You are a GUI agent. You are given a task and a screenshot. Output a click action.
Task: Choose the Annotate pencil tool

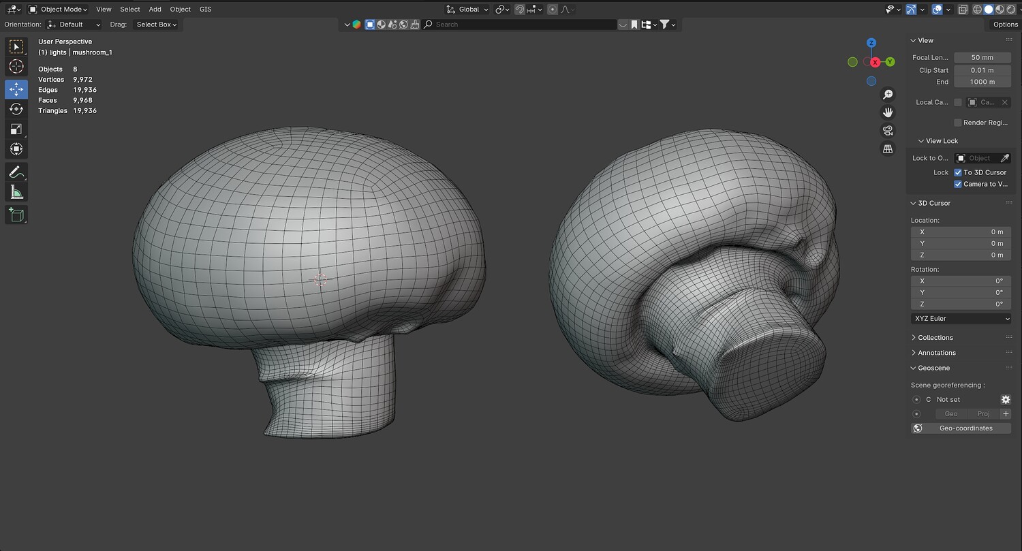tap(16, 172)
